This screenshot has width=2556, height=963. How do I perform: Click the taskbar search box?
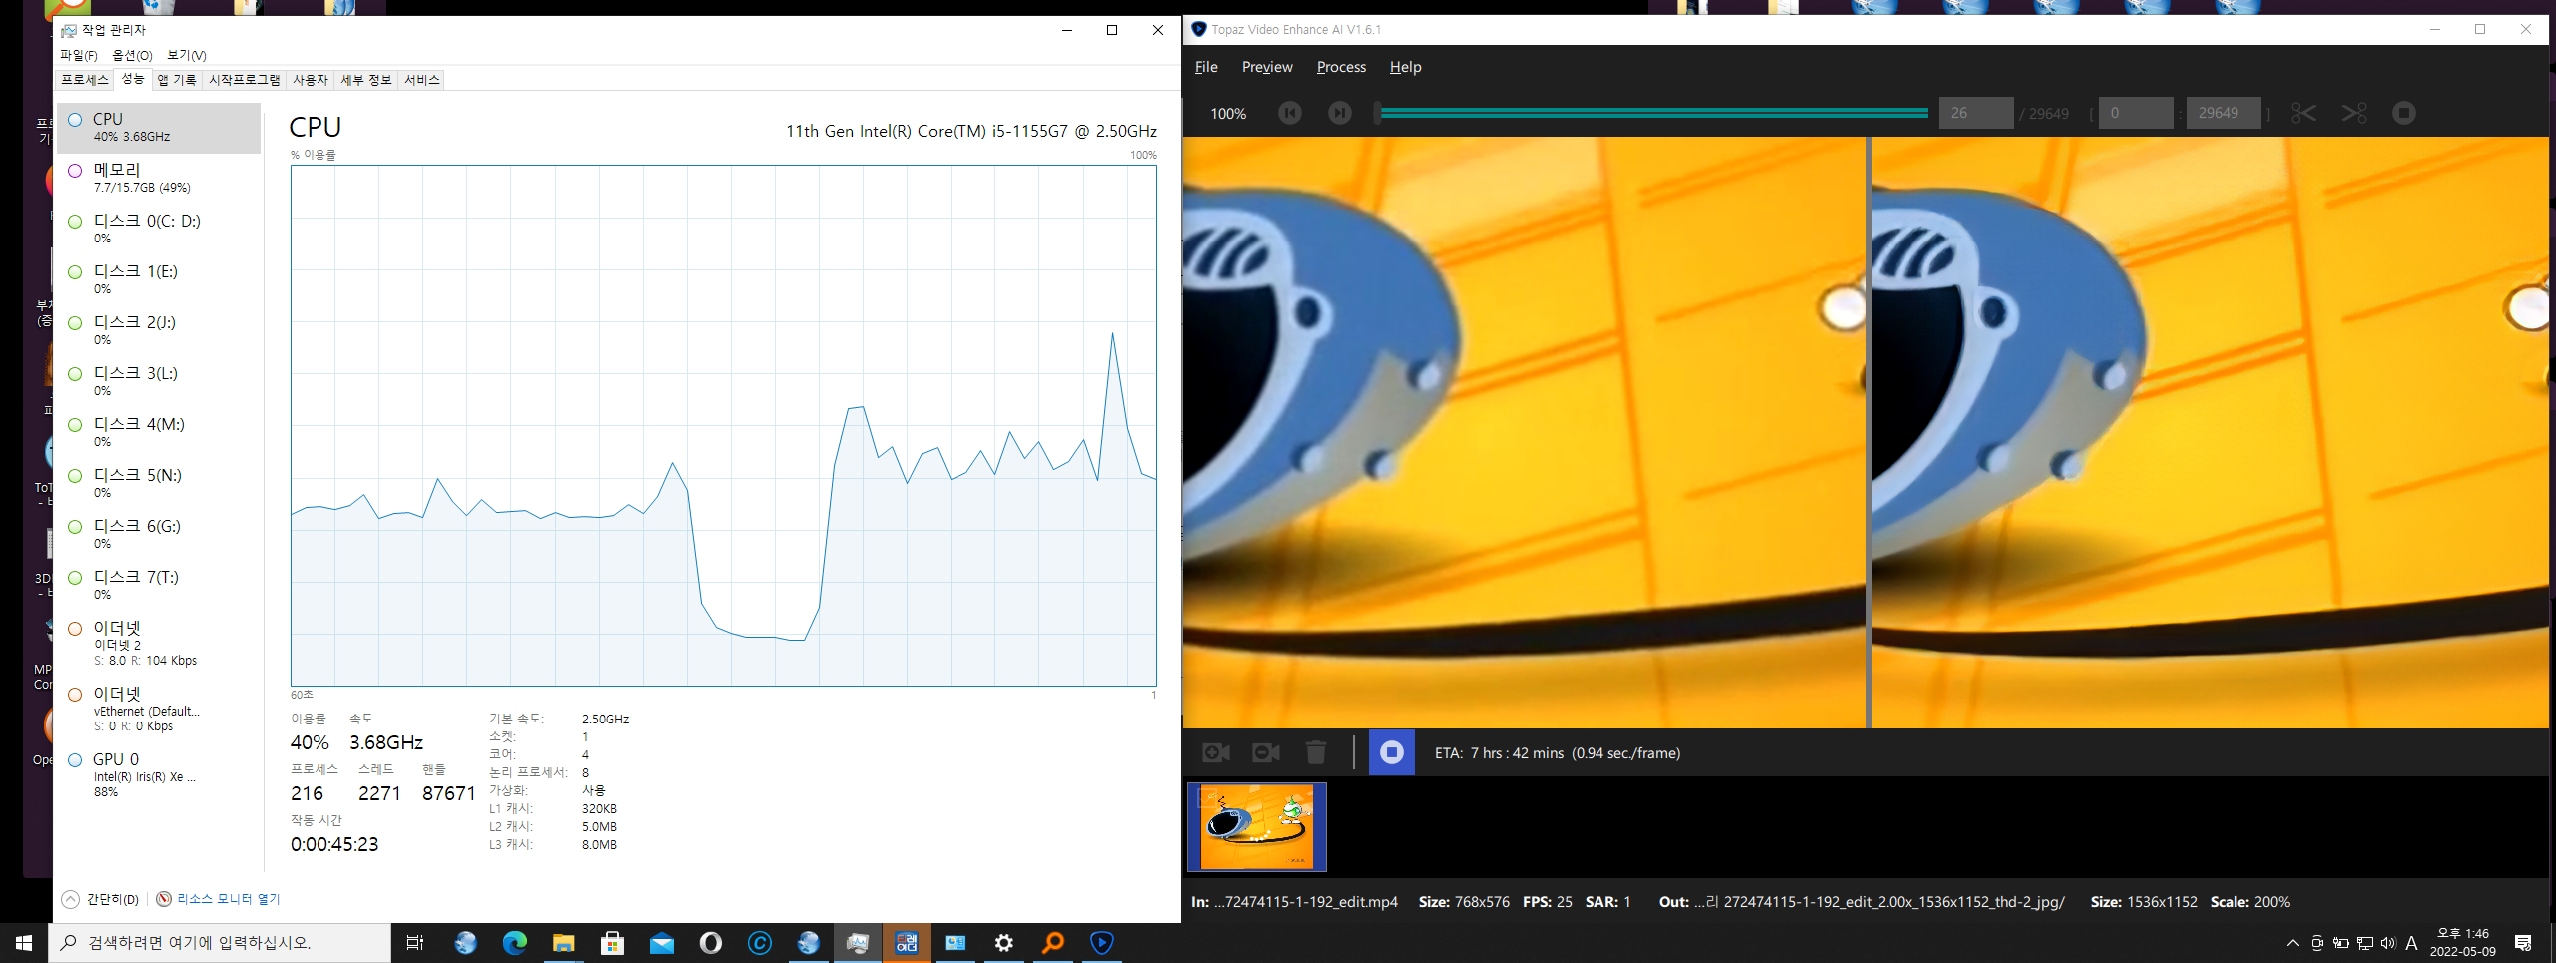(x=220, y=943)
